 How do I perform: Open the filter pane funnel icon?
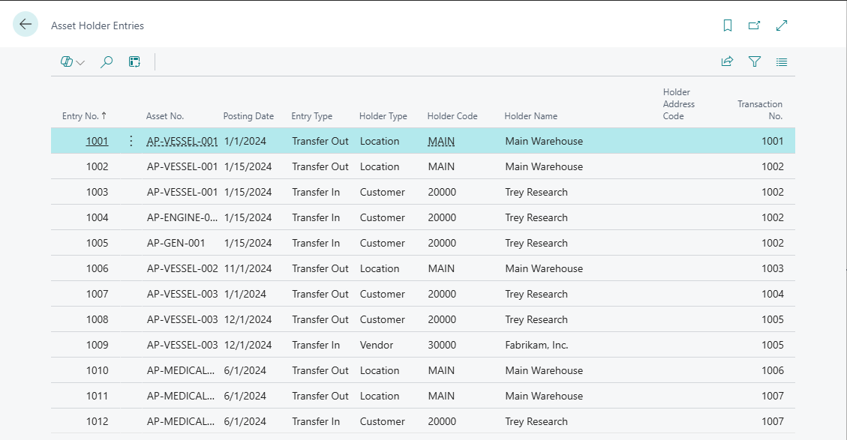pyautogui.click(x=755, y=62)
